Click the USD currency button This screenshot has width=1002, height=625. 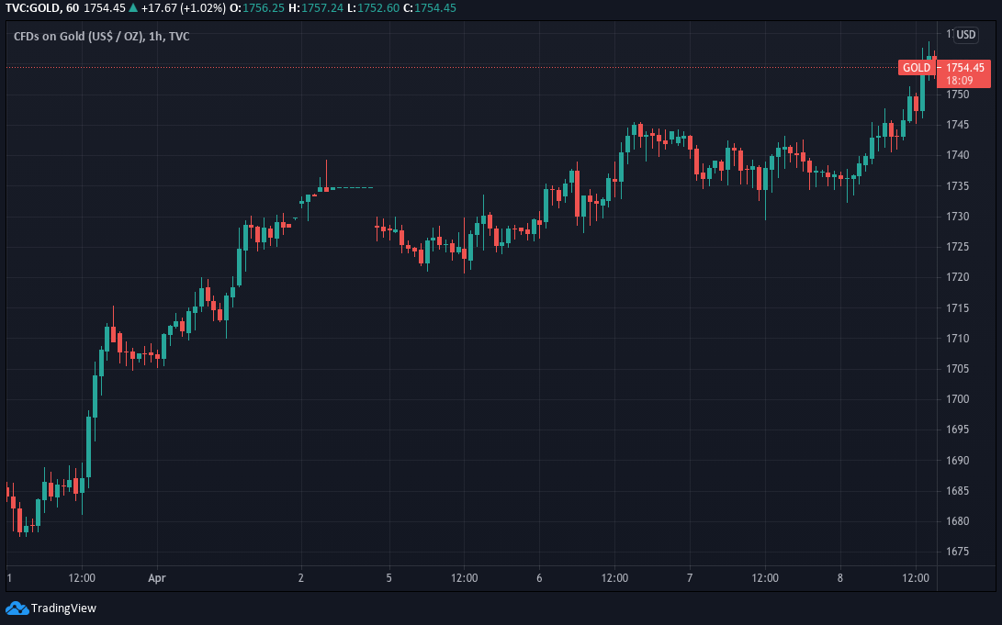965,35
